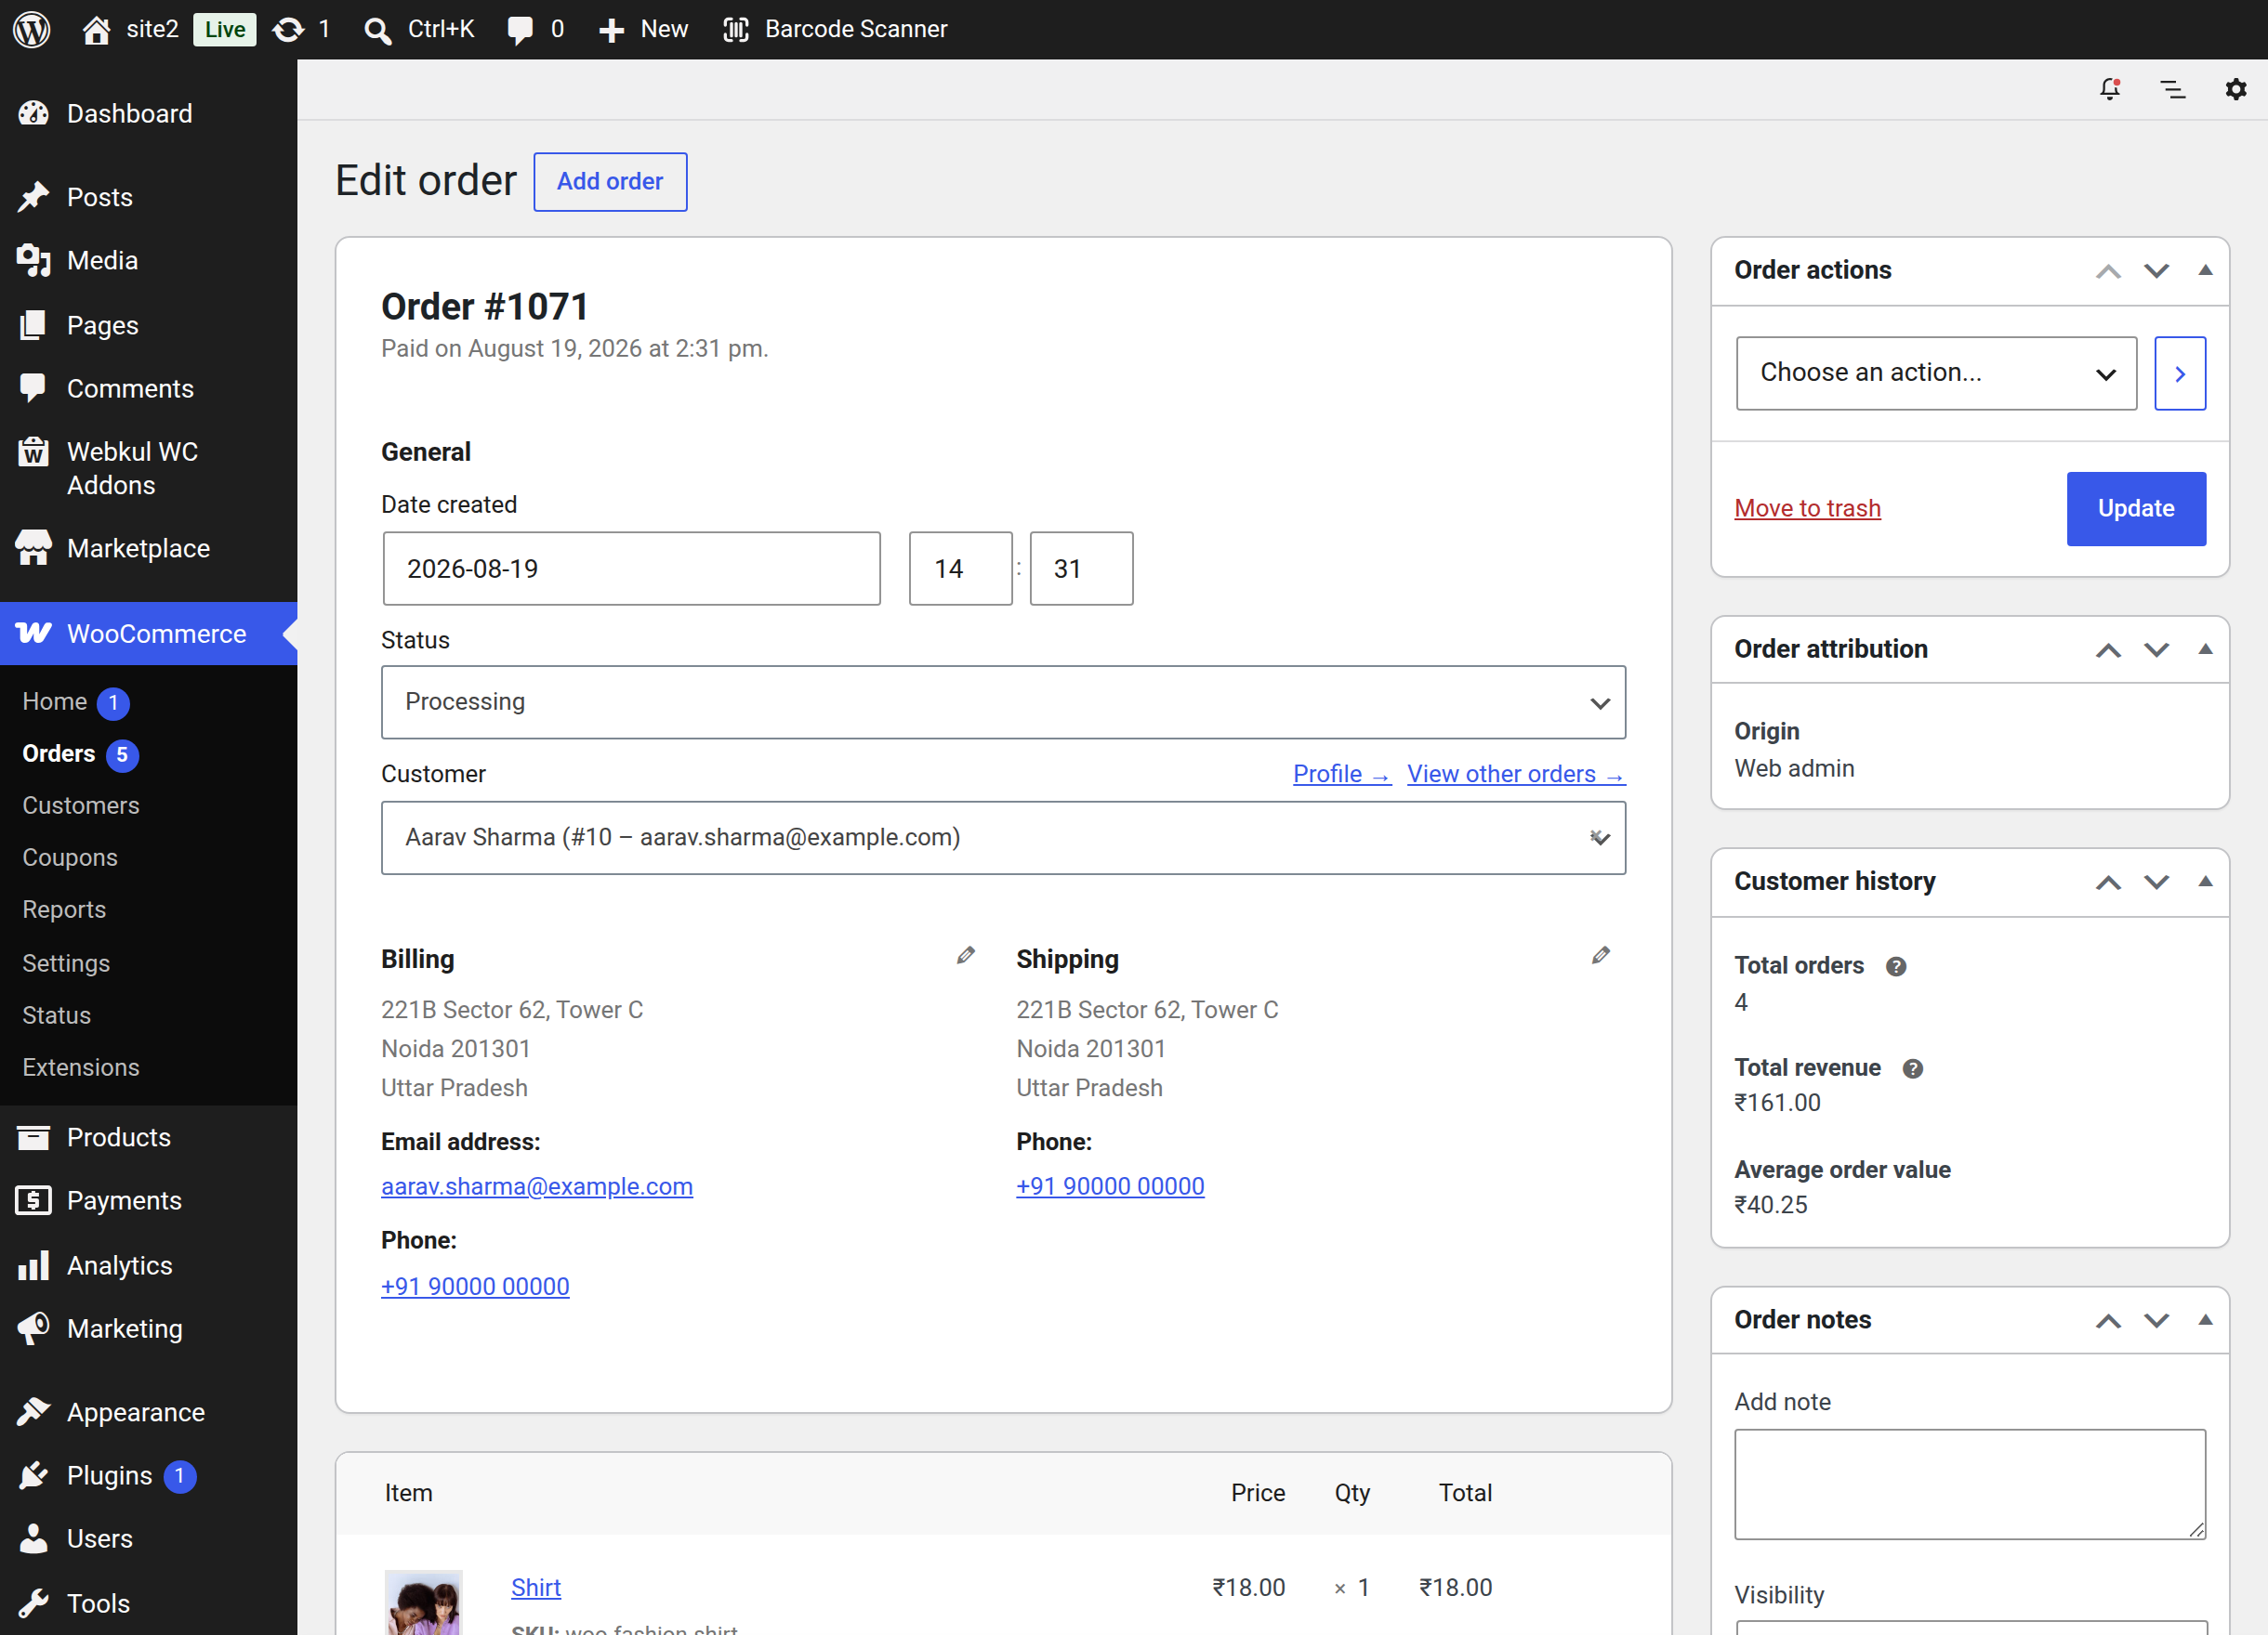Go to WooCommerce Orders submenu
The height and width of the screenshot is (1635, 2268).
[x=59, y=753]
